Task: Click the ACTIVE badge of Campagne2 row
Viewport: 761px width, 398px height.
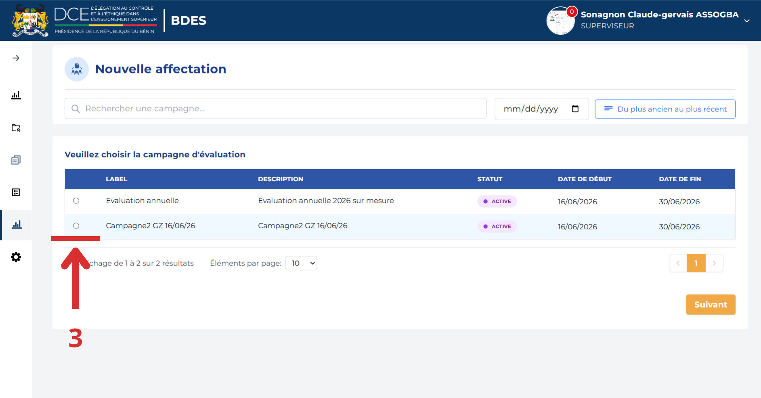Action: tap(497, 226)
